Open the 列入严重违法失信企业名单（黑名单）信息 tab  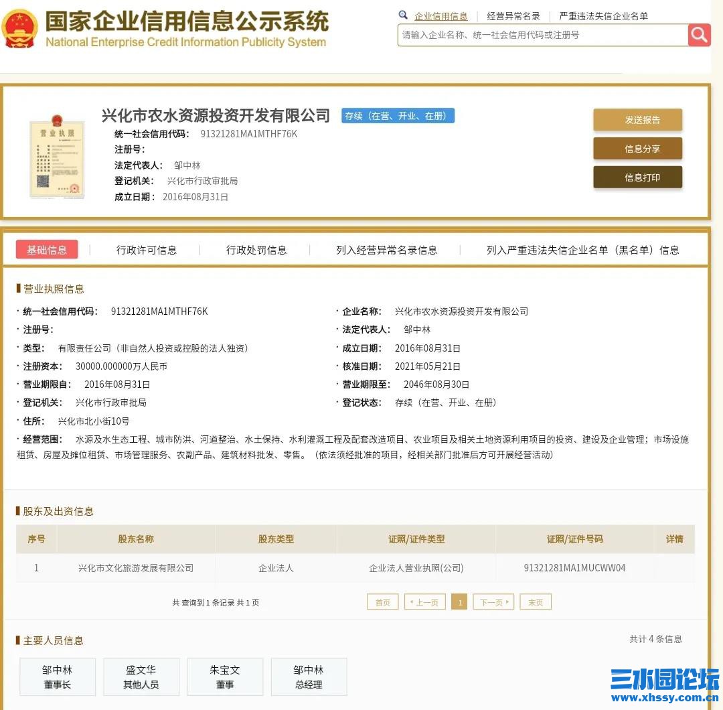[582, 250]
